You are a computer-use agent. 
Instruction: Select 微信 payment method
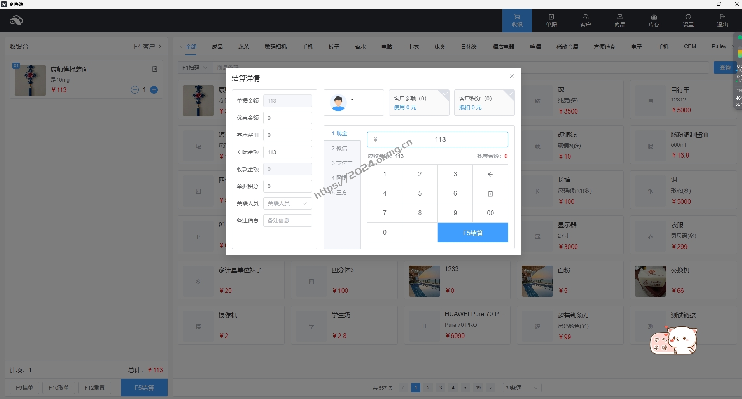click(339, 148)
